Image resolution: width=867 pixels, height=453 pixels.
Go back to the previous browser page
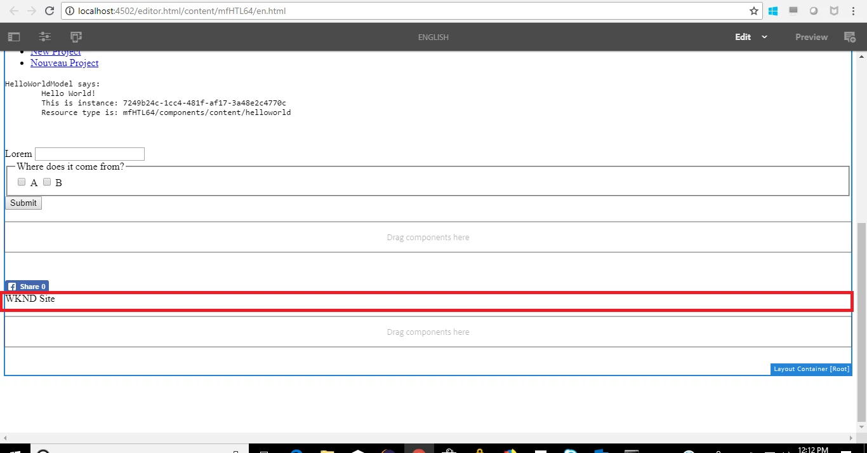pos(13,11)
